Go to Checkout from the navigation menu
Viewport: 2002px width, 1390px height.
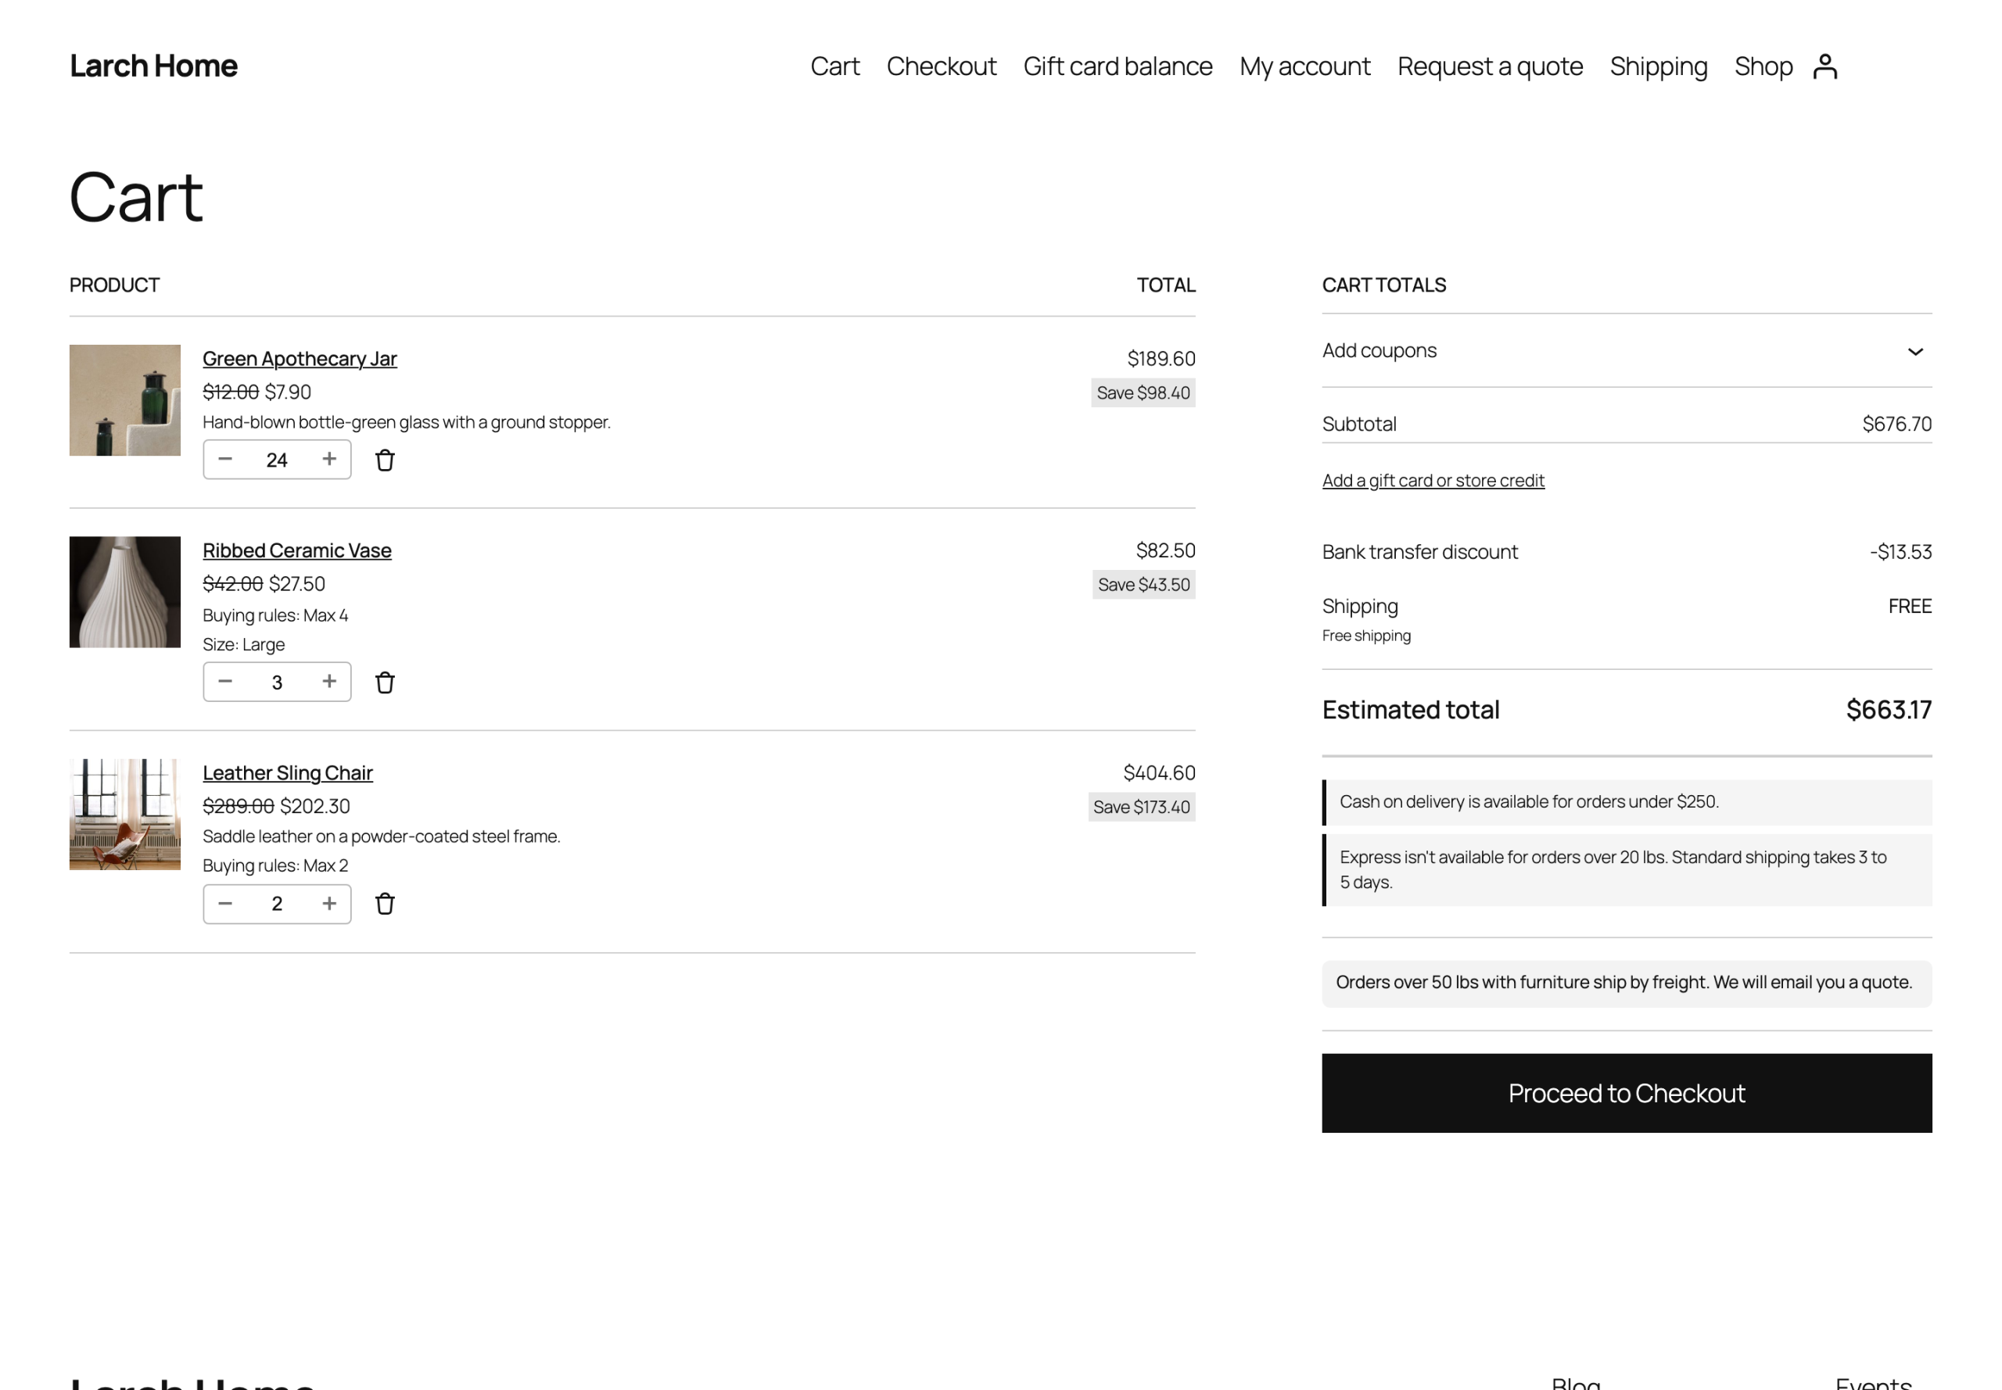coord(941,66)
